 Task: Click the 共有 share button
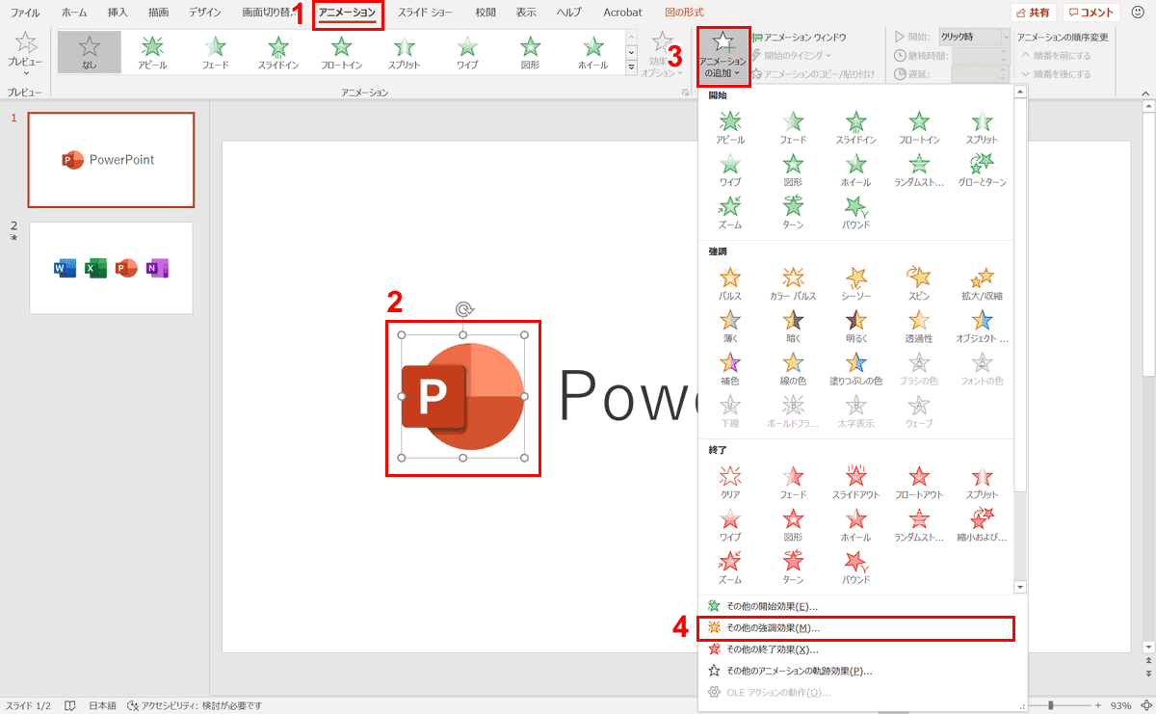(1034, 13)
